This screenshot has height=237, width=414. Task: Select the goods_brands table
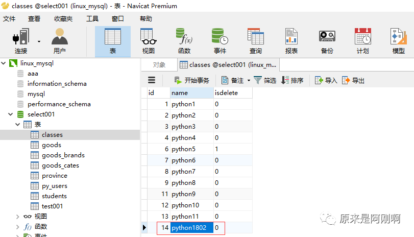[63, 155]
